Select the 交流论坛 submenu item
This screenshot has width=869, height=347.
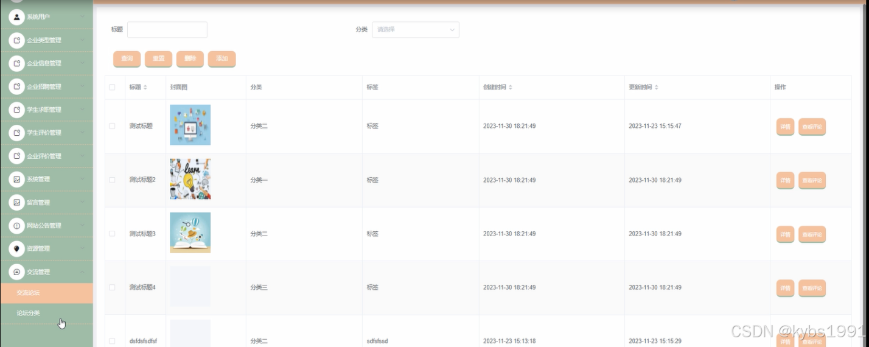pyautogui.click(x=46, y=293)
